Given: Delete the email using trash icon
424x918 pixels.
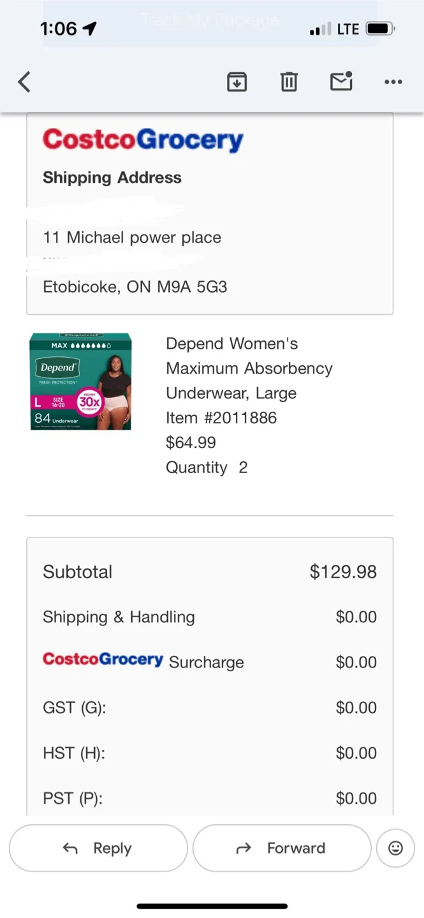Looking at the screenshot, I should [x=289, y=82].
